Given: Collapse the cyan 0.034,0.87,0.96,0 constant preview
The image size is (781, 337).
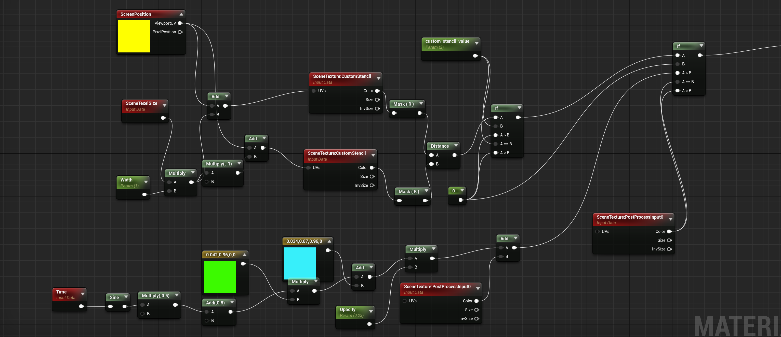Looking at the screenshot, I should coord(329,241).
